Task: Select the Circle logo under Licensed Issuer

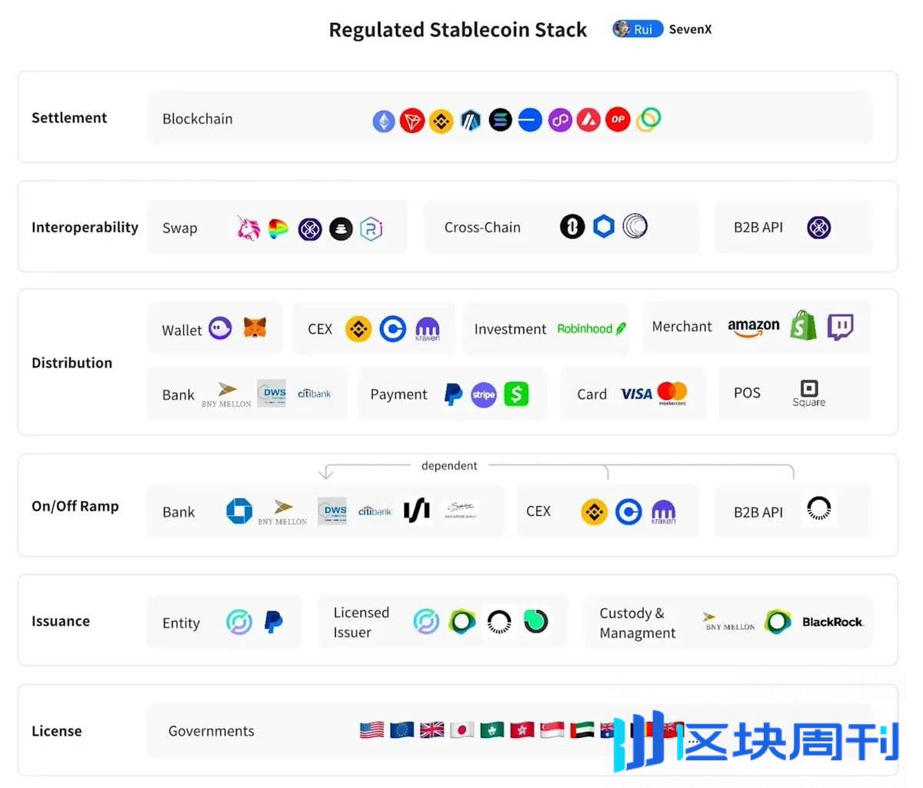Action: (x=426, y=621)
